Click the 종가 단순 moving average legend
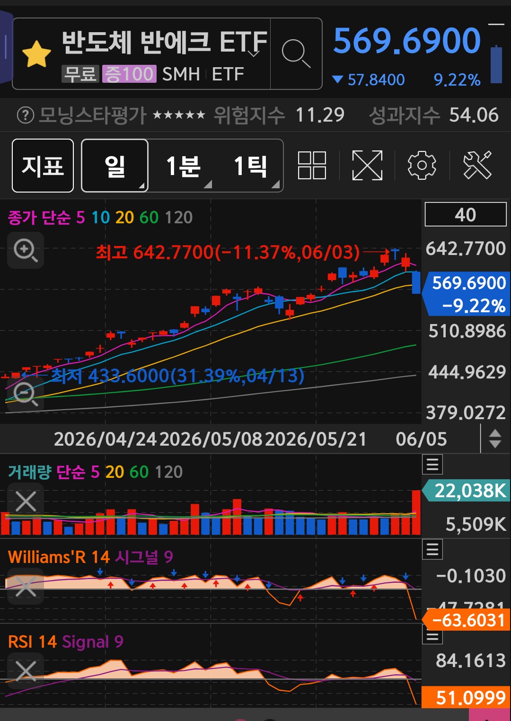Image resolution: width=511 pixels, height=721 pixels. tap(39, 218)
